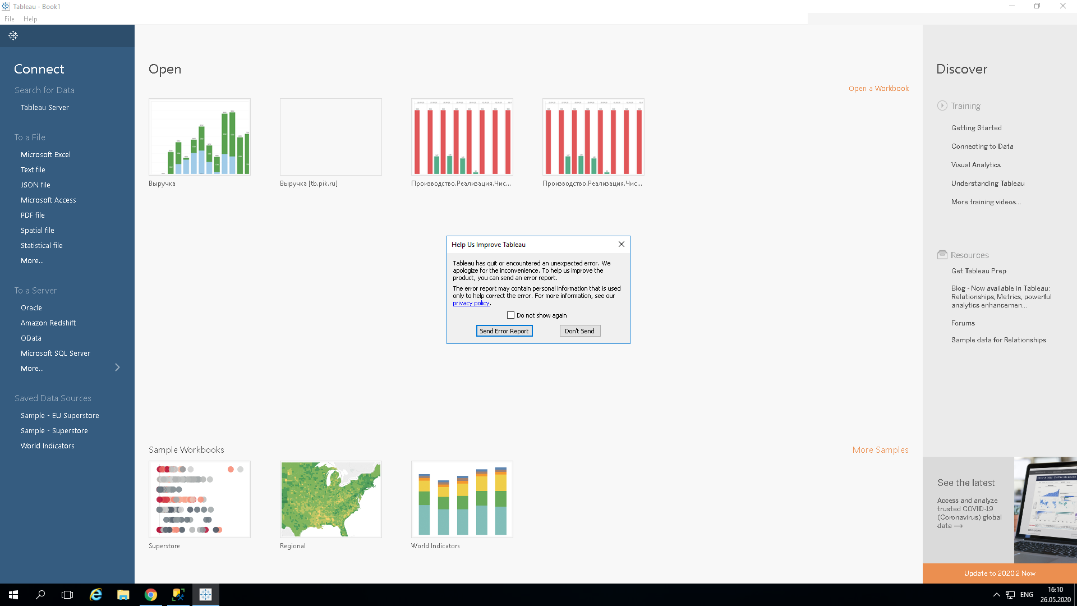Image resolution: width=1077 pixels, height=606 pixels.
Task: Connect to Microsoft SQL Server
Action: coord(56,353)
